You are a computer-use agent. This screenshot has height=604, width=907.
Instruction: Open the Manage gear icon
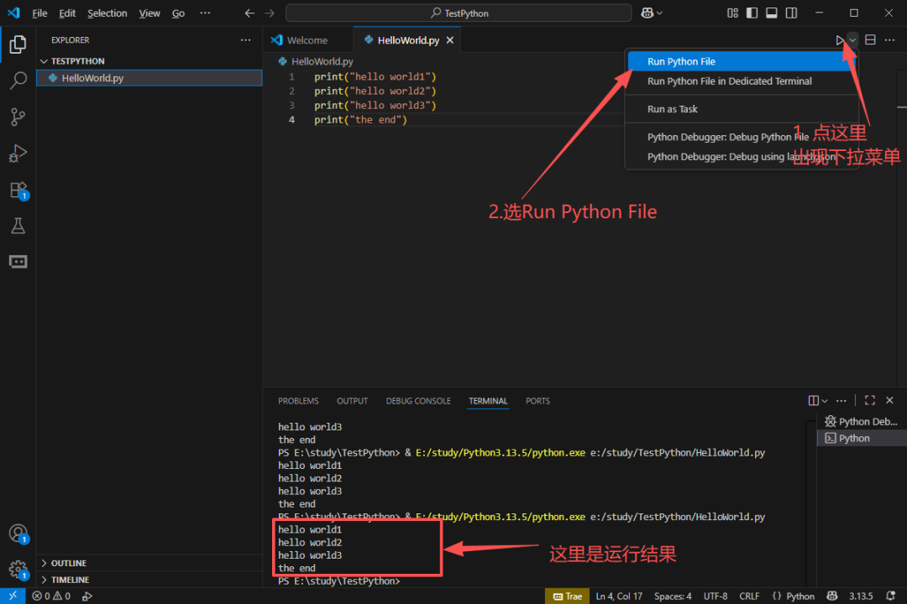18,570
